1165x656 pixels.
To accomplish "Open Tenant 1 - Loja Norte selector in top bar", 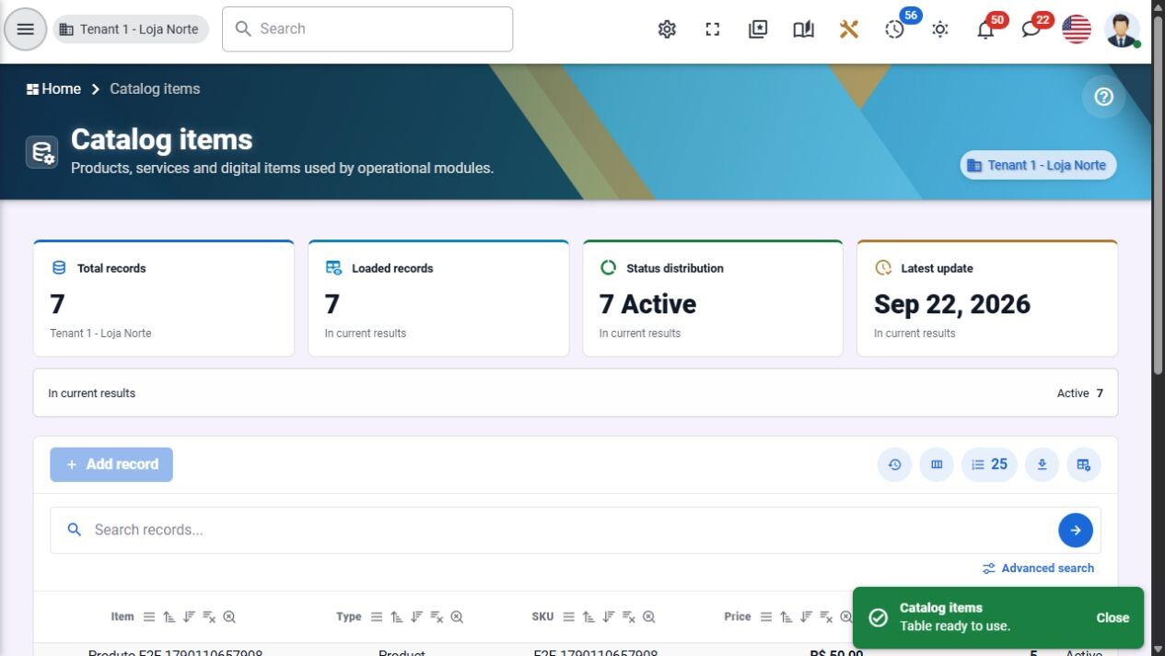I will (x=131, y=29).
